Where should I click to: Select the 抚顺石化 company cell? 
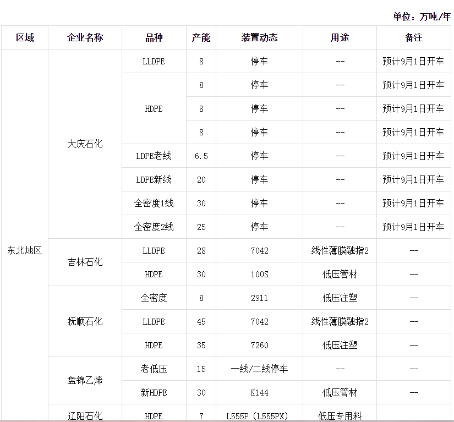point(85,321)
